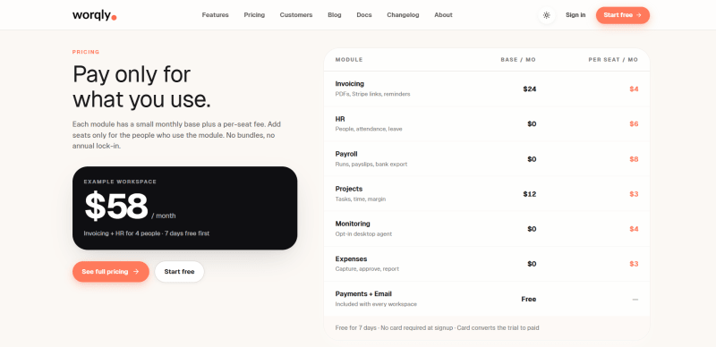The image size is (716, 347).
Task: Click the See full pricing button
Action: 110,272
